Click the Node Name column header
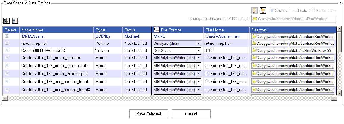This screenshot has height=124, width=344. tap(56, 30)
